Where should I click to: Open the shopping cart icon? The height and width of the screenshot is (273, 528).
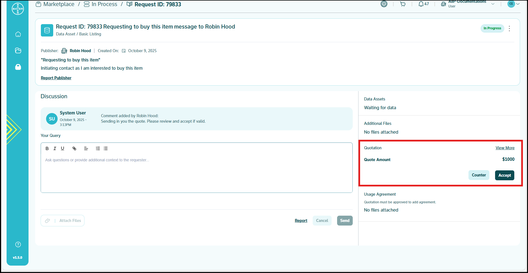pyautogui.click(x=403, y=4)
